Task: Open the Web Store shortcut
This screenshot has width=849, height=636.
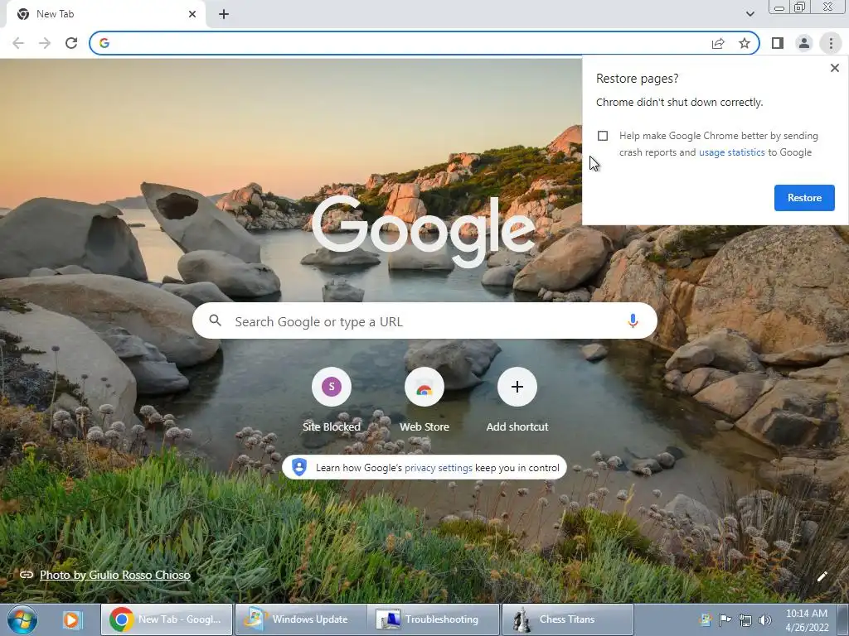Action: pos(424,399)
